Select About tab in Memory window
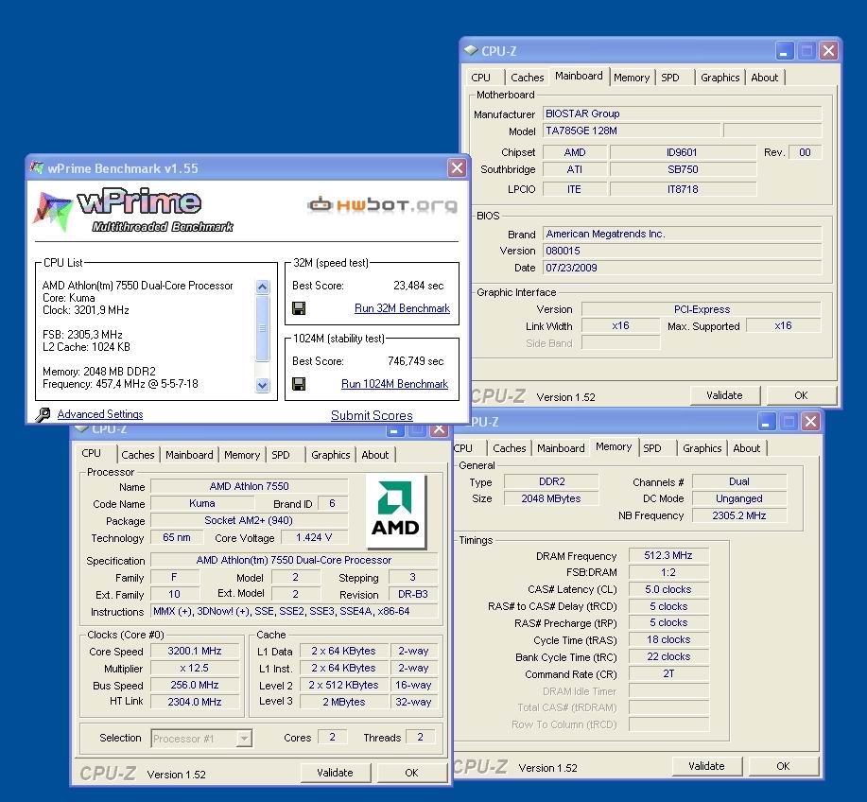867x802 pixels. pyautogui.click(x=747, y=448)
